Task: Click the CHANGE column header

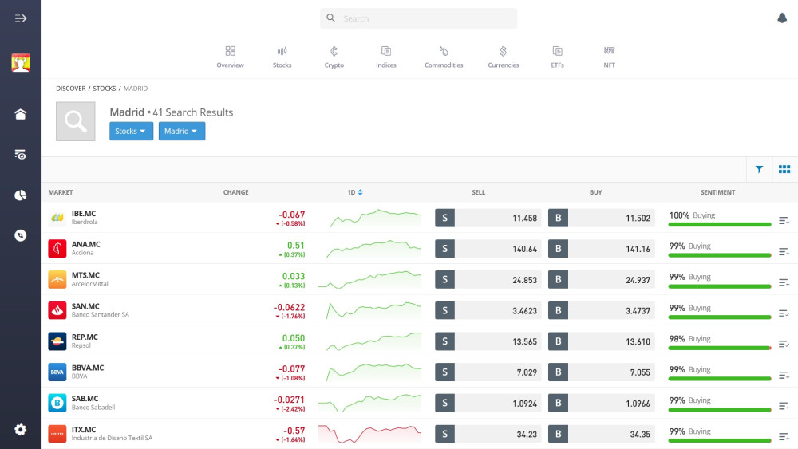Action: [x=235, y=192]
